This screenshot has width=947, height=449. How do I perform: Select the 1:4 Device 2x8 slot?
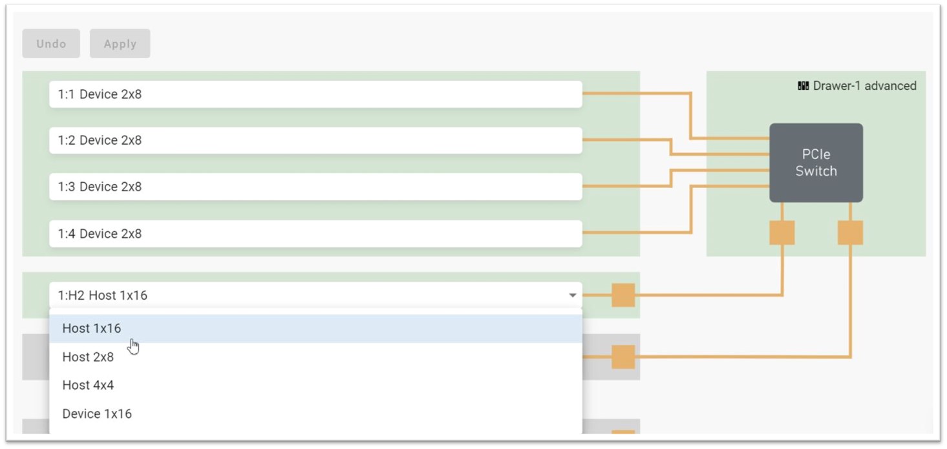(x=315, y=233)
